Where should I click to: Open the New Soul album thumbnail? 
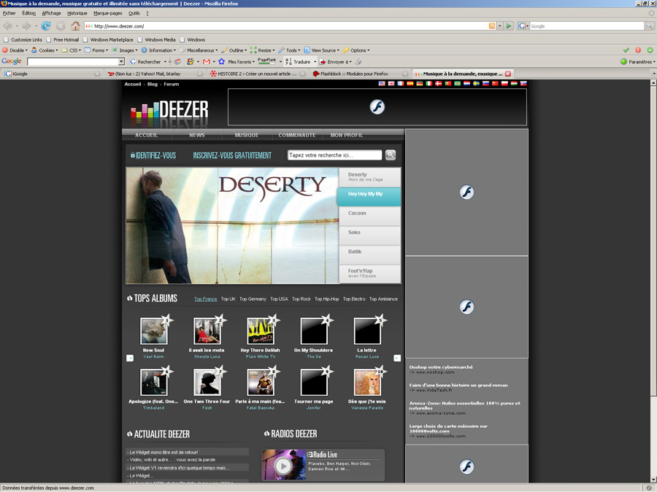coord(154,332)
